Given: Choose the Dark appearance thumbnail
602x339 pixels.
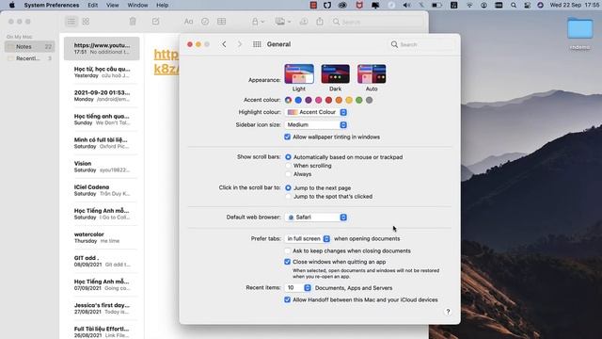Looking at the screenshot, I should coord(335,73).
